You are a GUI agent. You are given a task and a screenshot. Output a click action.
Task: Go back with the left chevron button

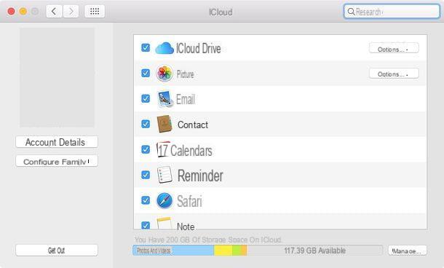click(54, 12)
